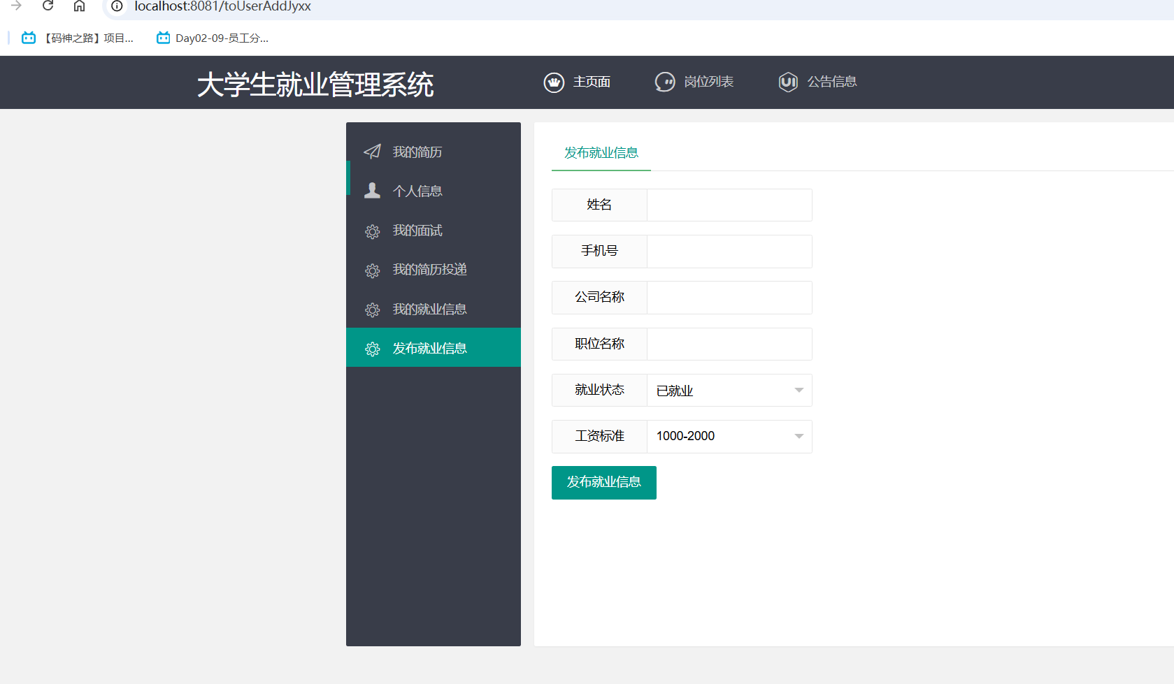
Task: Click the person icon for 个人信息
Action: 372,191
